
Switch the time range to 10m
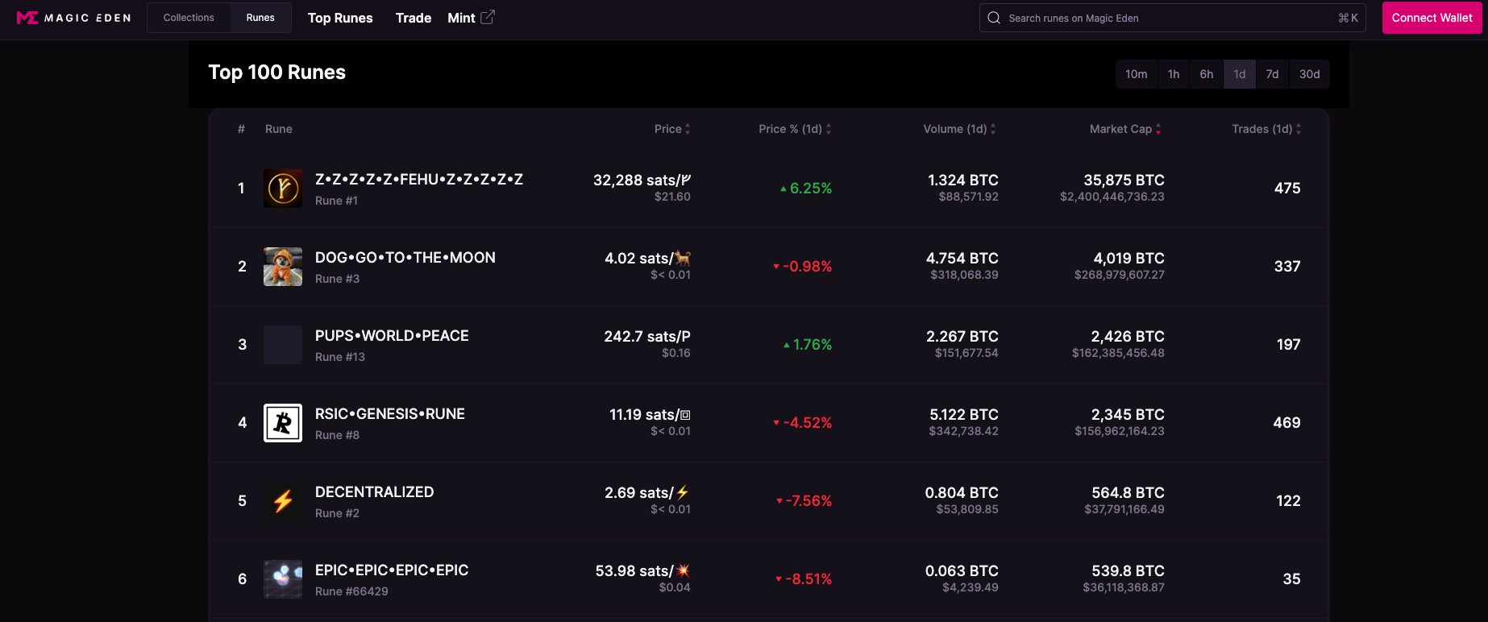pyautogui.click(x=1136, y=74)
